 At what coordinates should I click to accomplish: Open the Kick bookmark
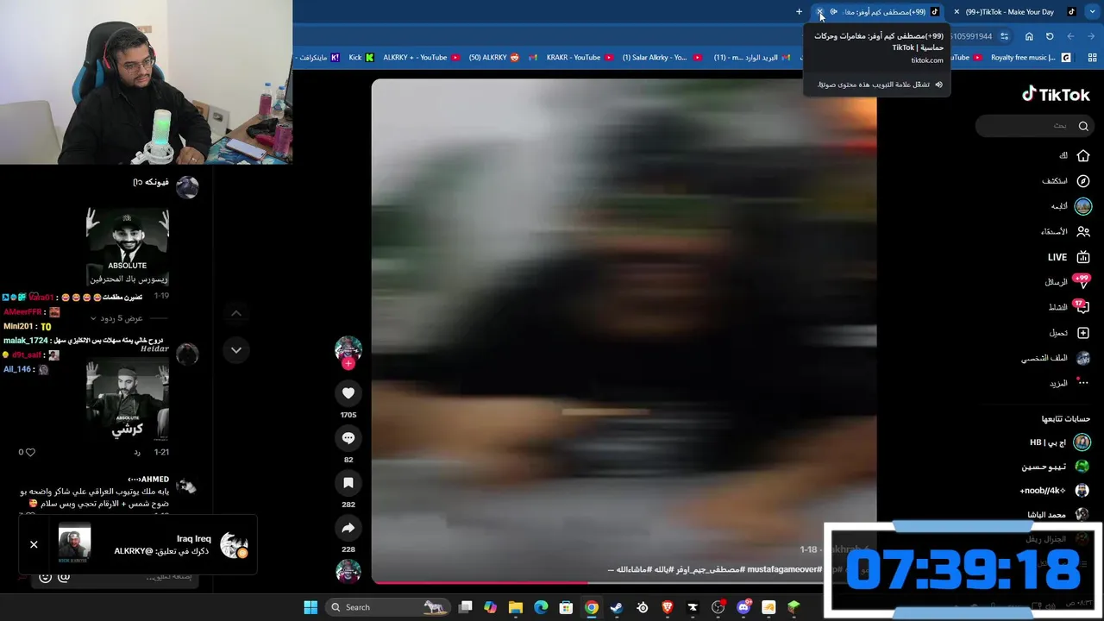click(x=361, y=58)
